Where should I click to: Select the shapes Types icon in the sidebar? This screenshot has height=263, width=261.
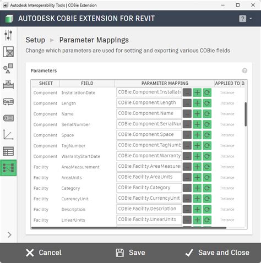[x=8, y=68]
